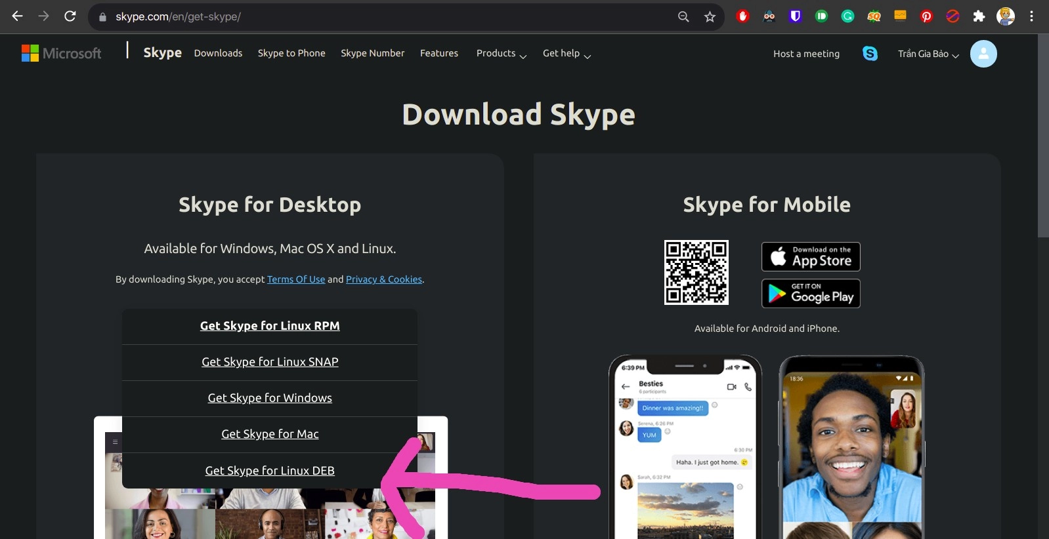The width and height of the screenshot is (1049, 539).
Task: Select Get Skype for Mac
Action: (270, 435)
